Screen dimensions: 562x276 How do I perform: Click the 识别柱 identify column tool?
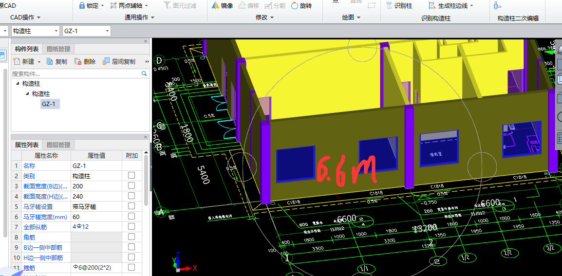point(399,5)
